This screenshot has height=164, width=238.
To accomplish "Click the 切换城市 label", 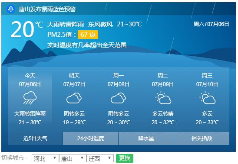I will (x=13, y=158).
